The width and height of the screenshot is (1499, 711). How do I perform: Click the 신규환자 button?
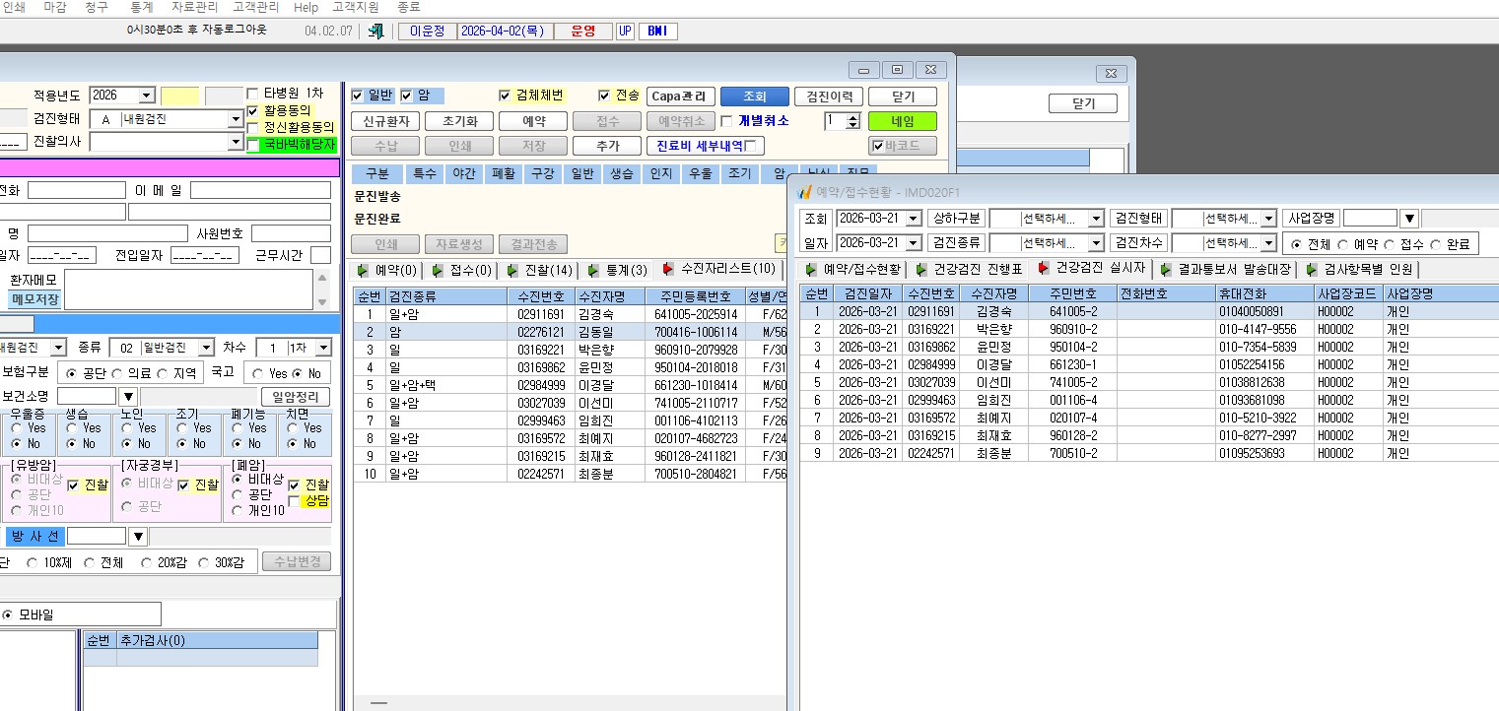click(x=386, y=121)
